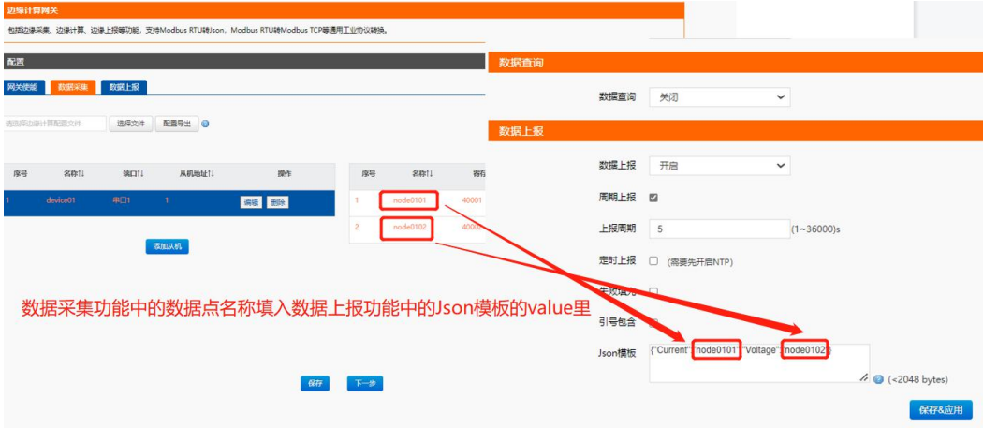
Task: Open the 网关使能 tab
Action: pyautogui.click(x=24, y=87)
